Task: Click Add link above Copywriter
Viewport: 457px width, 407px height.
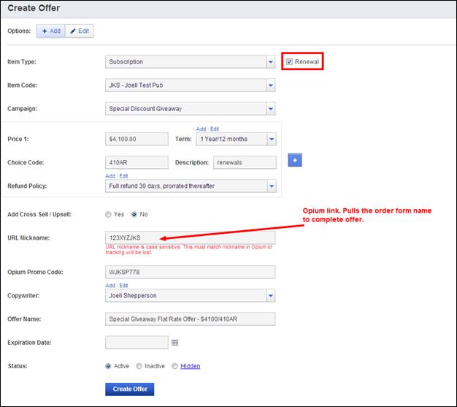Action: click(110, 285)
